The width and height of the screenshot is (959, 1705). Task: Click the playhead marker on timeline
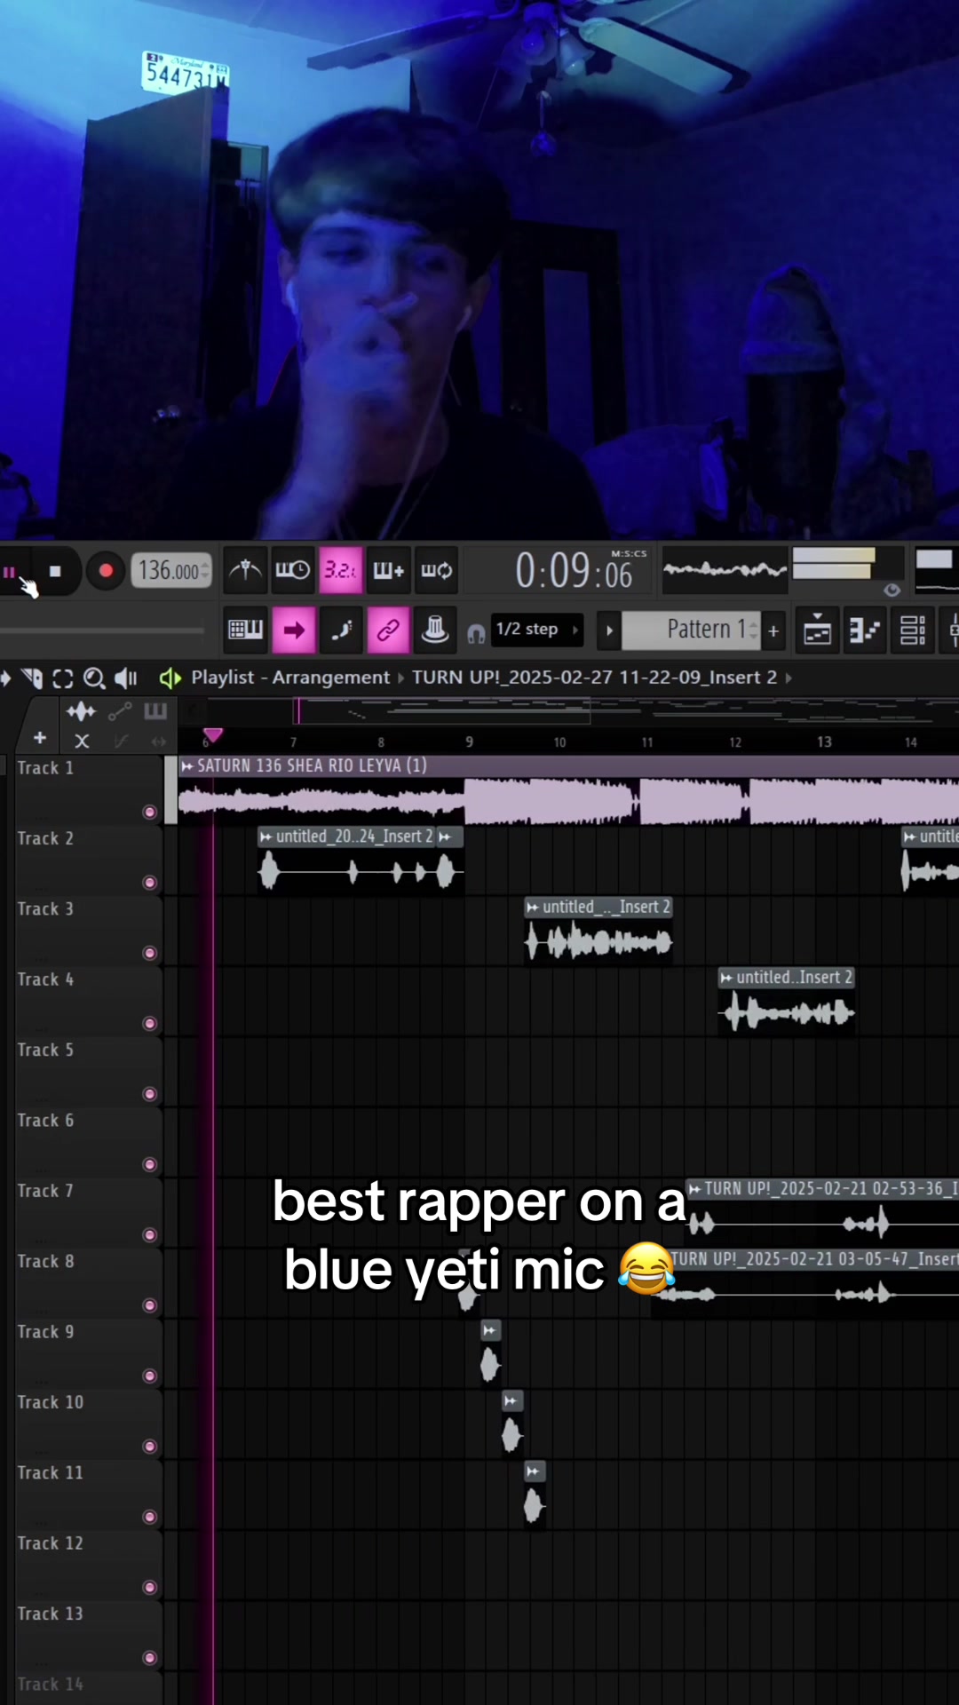click(x=212, y=735)
